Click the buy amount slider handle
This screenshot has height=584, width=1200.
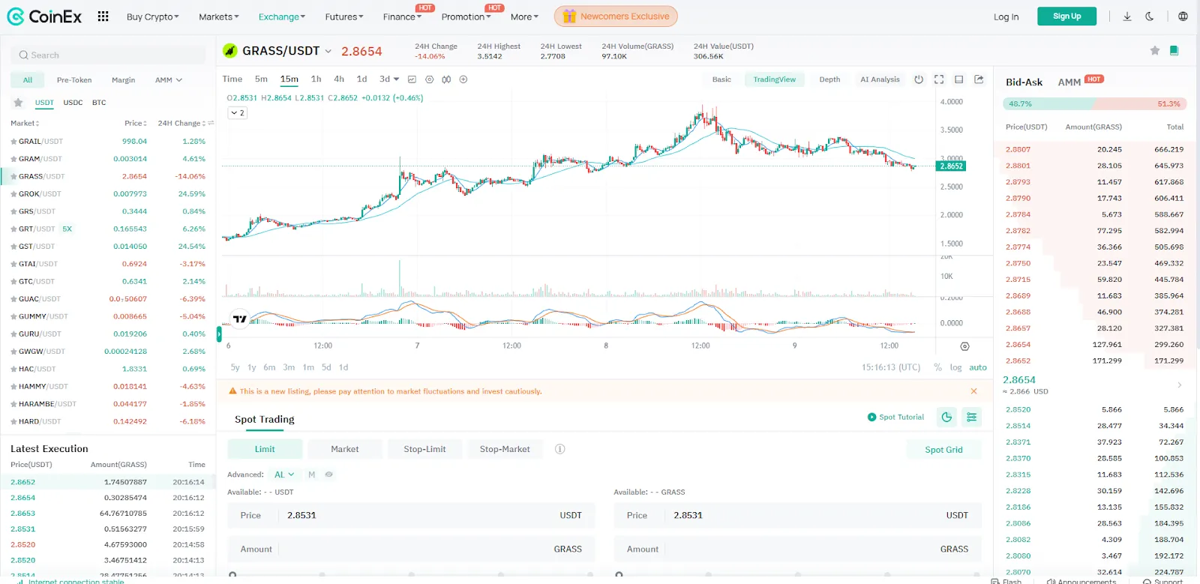click(233, 575)
